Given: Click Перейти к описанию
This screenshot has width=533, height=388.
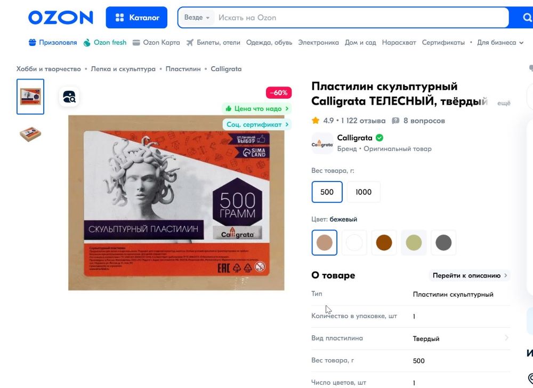Looking at the screenshot, I should click(x=470, y=275).
